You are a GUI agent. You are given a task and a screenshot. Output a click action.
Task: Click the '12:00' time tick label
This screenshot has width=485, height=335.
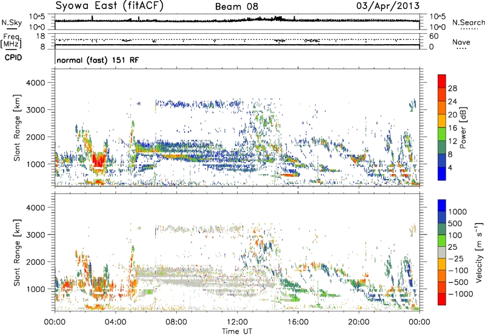[237, 322]
